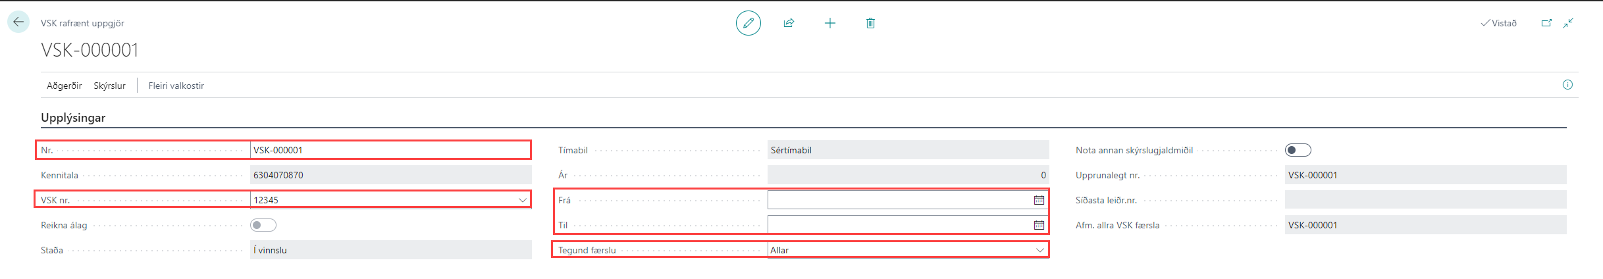1603x279 pixels.
Task: Click the pencil edit icon
Action: [x=748, y=23]
